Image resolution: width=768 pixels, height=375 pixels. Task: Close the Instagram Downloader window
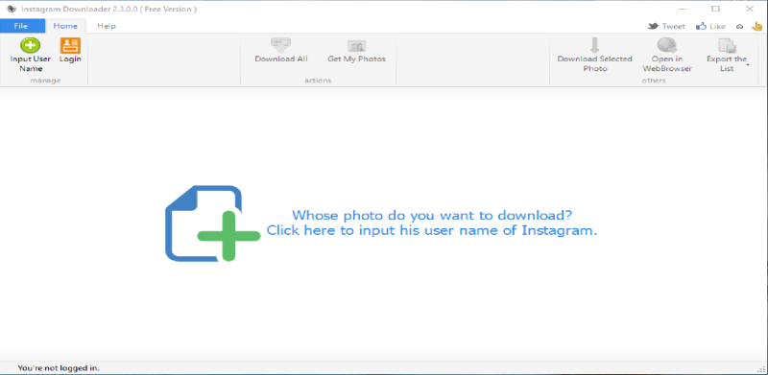pyautogui.click(x=750, y=9)
